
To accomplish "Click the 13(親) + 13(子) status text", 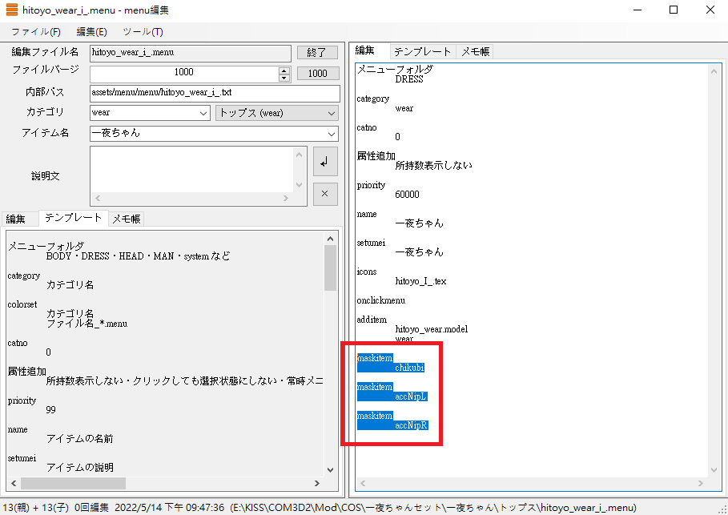I will click(x=36, y=508).
